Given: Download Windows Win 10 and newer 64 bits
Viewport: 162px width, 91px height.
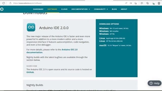Looking at the screenshot, I should [114, 28].
